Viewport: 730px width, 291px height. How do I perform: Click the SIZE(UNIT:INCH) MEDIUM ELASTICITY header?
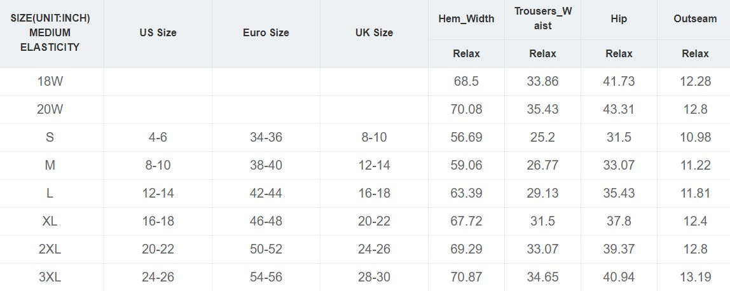click(50, 32)
